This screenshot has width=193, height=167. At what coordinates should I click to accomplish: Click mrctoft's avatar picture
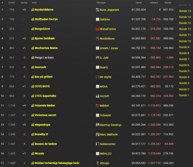point(98,96)
